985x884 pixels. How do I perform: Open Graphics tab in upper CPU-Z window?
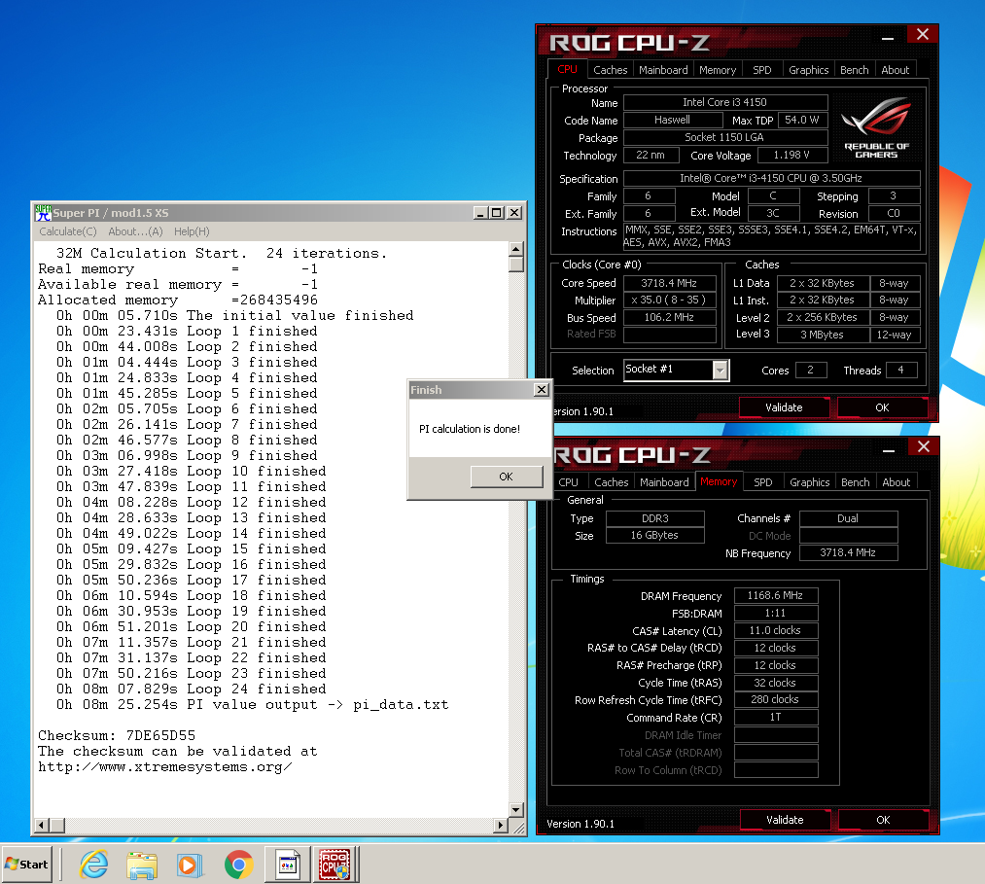coord(808,70)
